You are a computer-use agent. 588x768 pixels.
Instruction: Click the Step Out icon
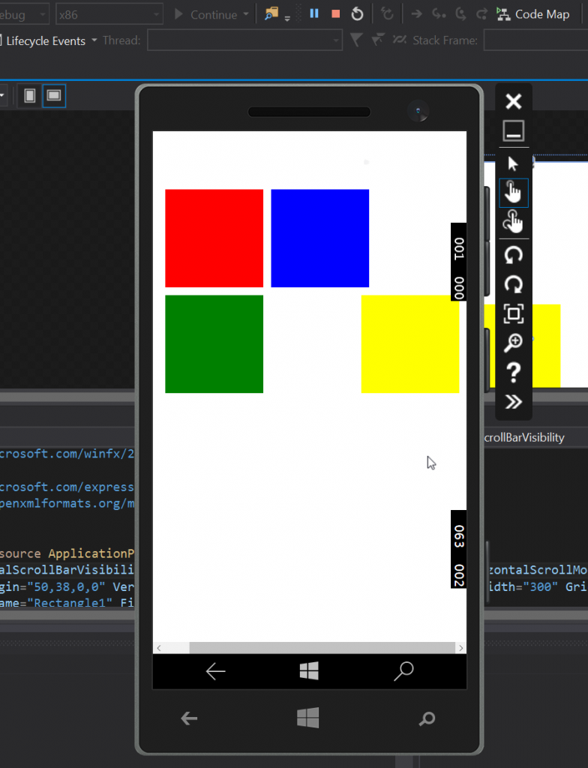tap(482, 14)
